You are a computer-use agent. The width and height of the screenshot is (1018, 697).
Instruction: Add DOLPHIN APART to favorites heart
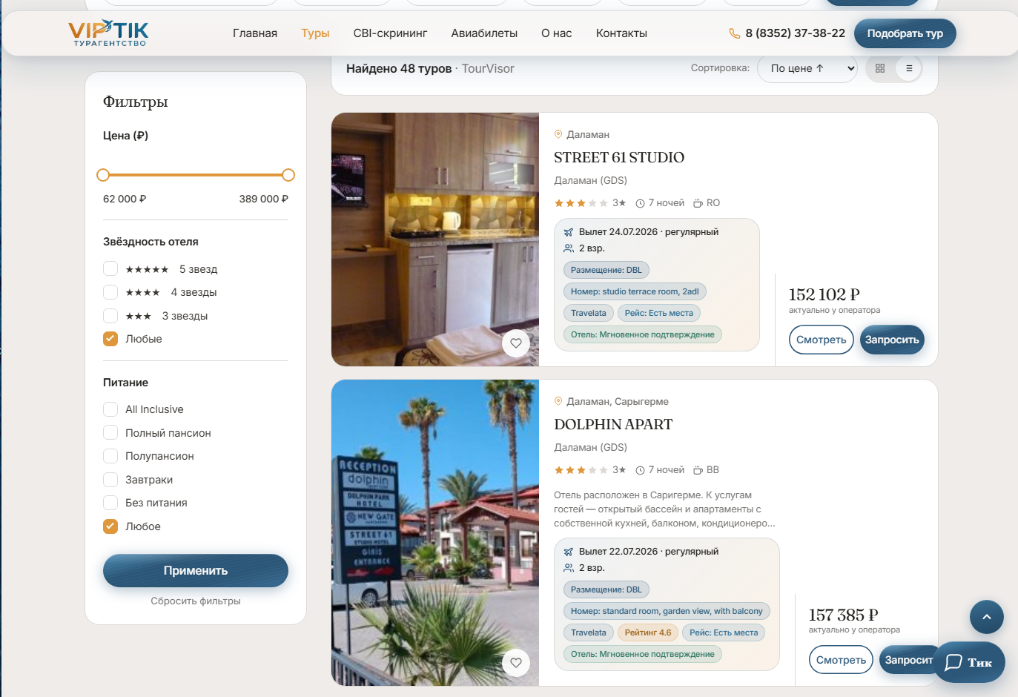pos(516,662)
